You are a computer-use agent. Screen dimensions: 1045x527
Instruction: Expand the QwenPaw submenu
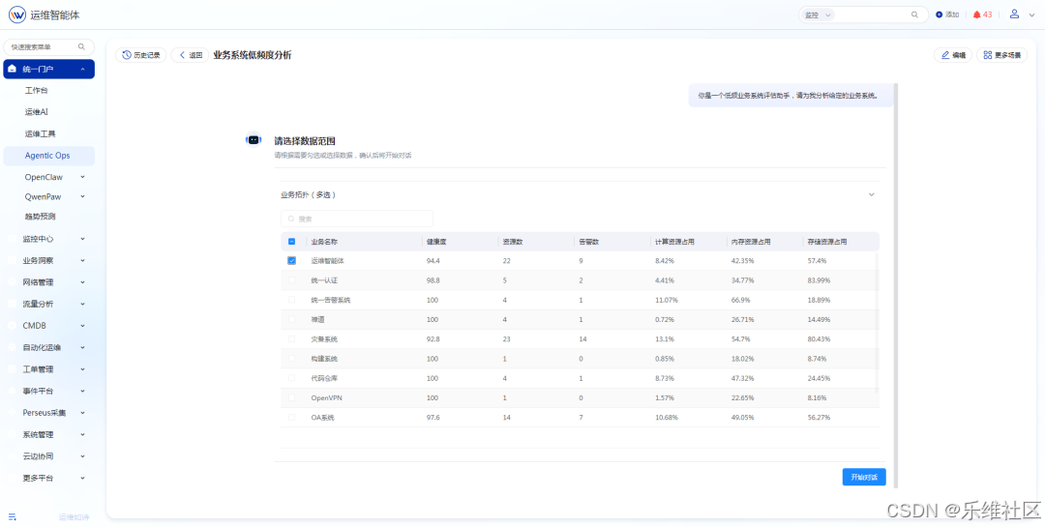point(82,196)
